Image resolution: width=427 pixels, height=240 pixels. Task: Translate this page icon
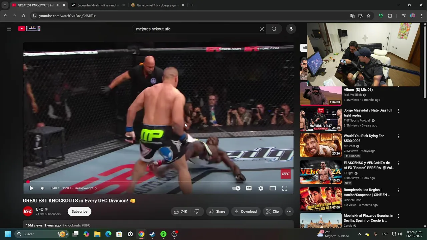[352, 16]
